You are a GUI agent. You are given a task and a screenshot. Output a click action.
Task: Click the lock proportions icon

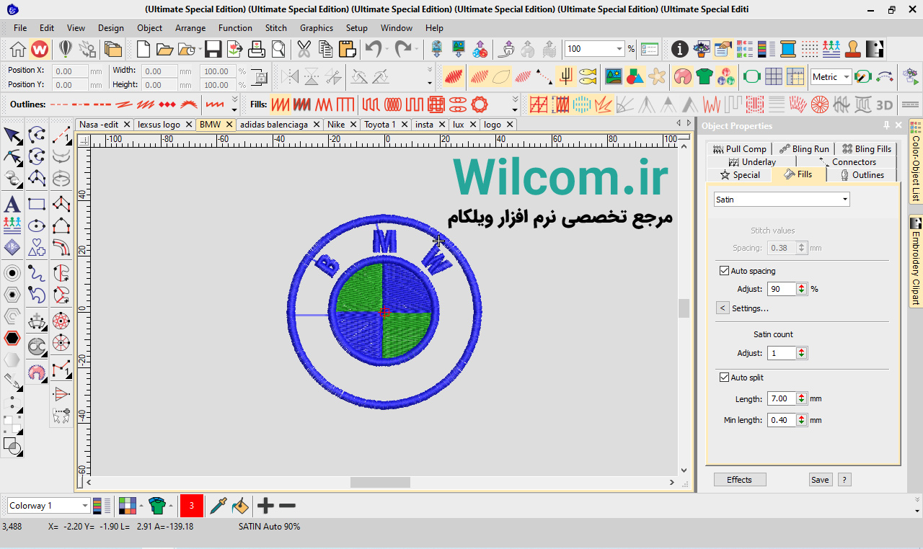coord(262,78)
